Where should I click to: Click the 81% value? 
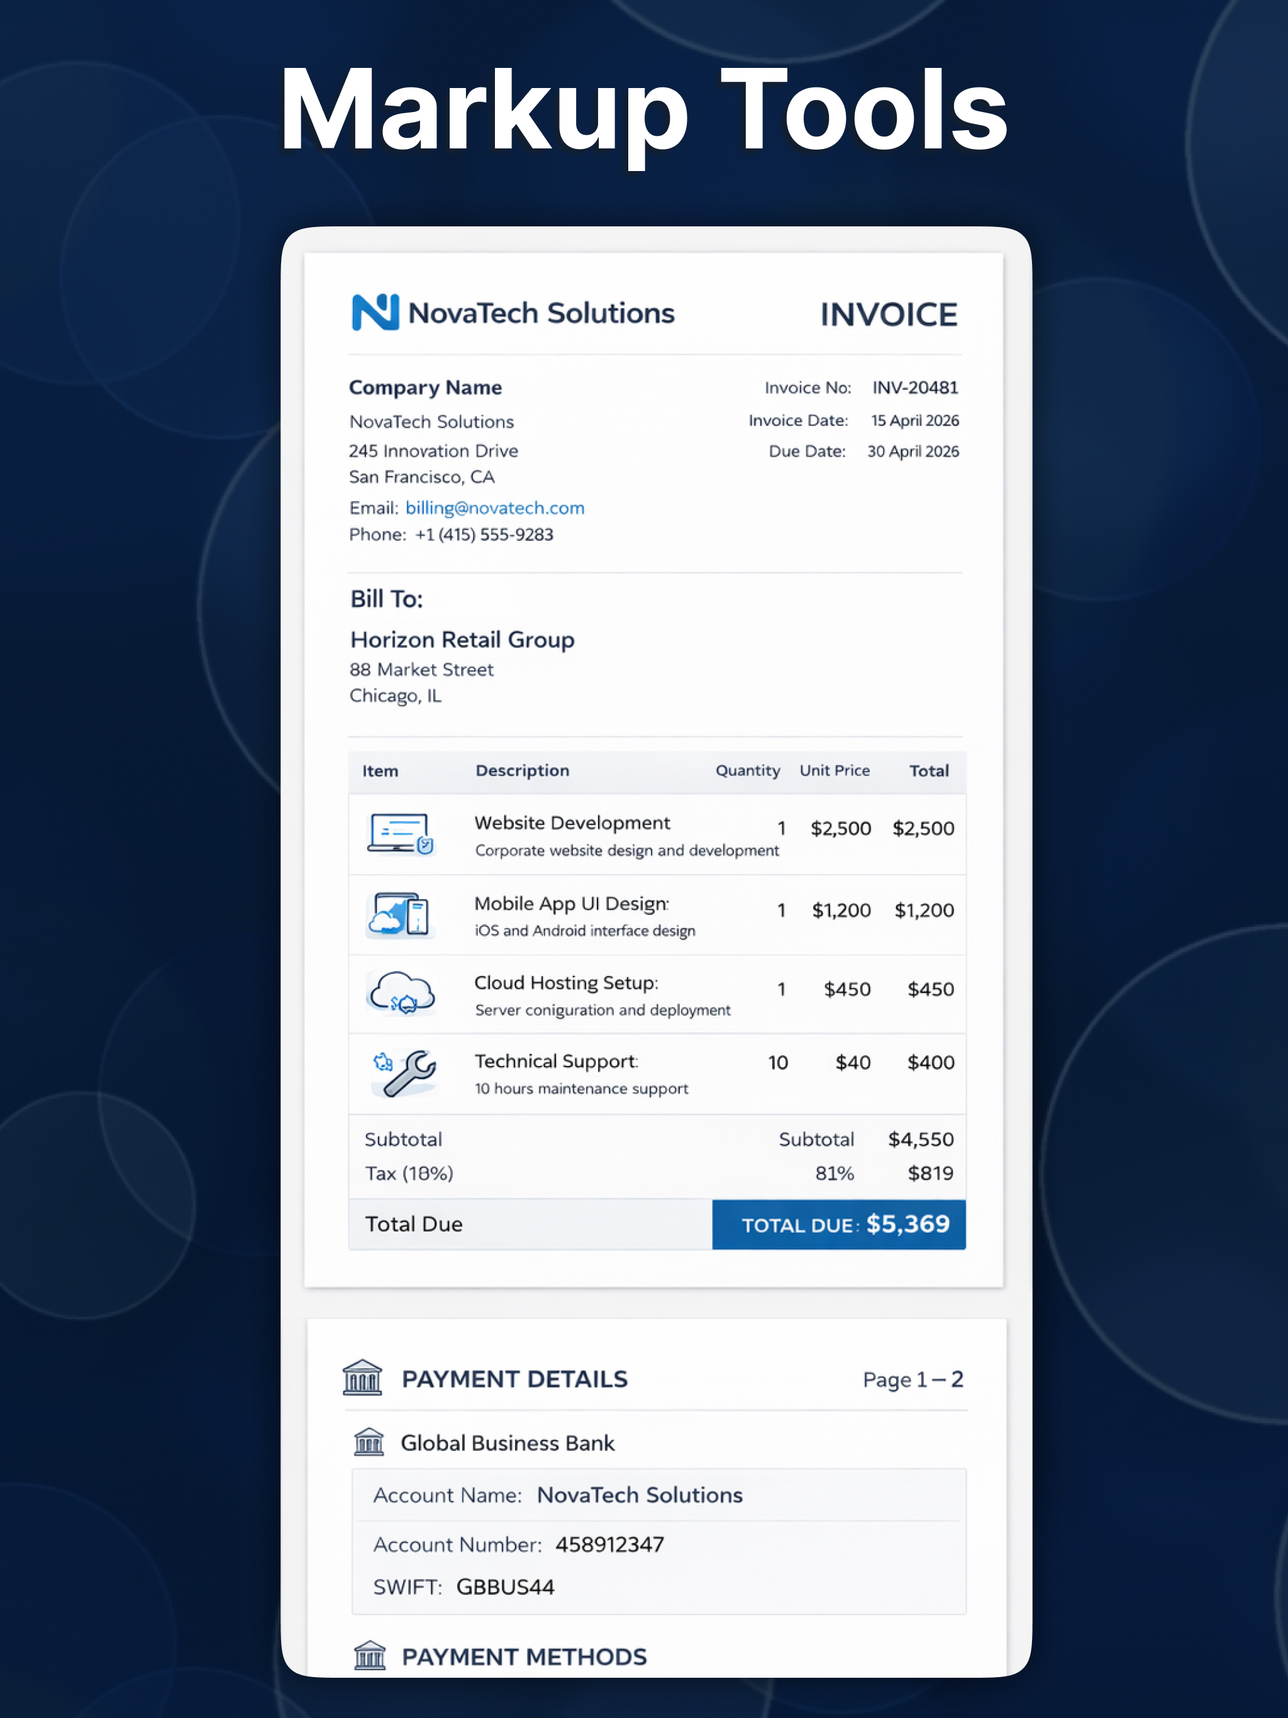click(835, 1173)
